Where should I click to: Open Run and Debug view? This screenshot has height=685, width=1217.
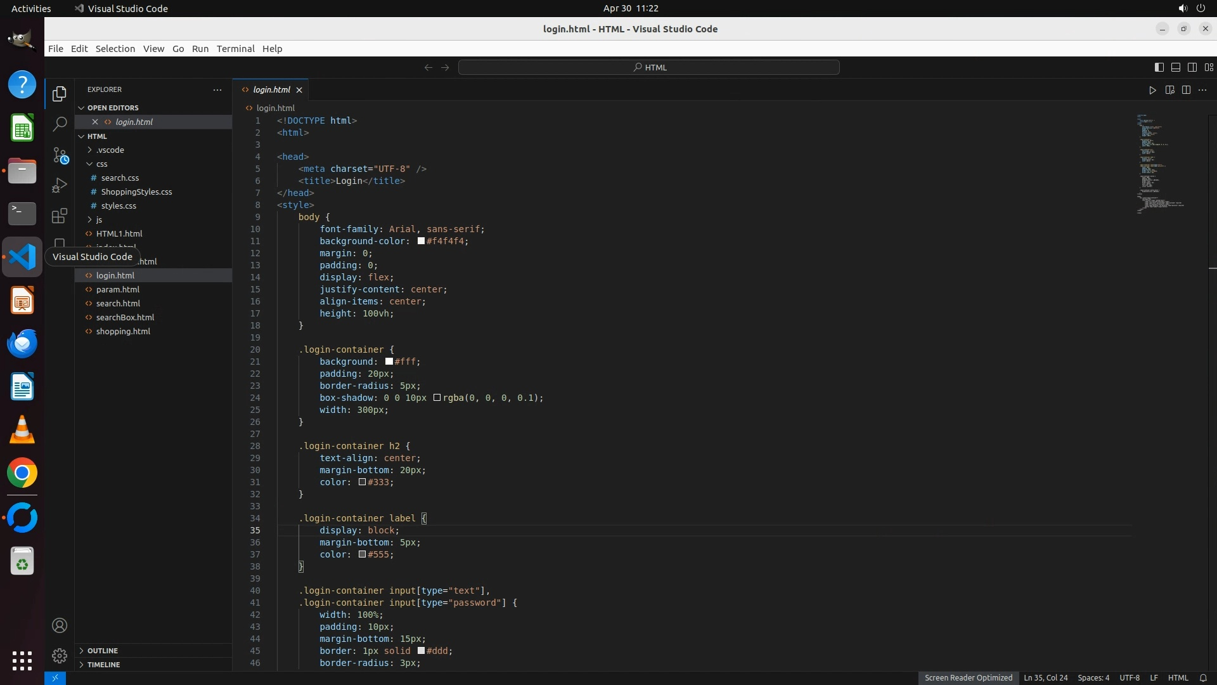[60, 185]
